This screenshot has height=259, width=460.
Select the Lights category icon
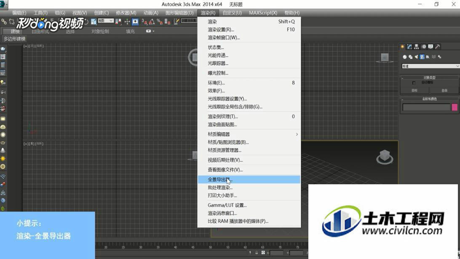click(x=416, y=57)
